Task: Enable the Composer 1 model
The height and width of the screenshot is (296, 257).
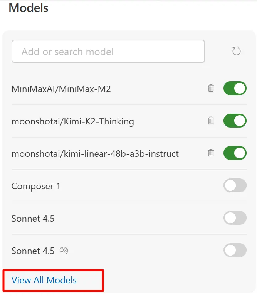Action: click(x=235, y=185)
